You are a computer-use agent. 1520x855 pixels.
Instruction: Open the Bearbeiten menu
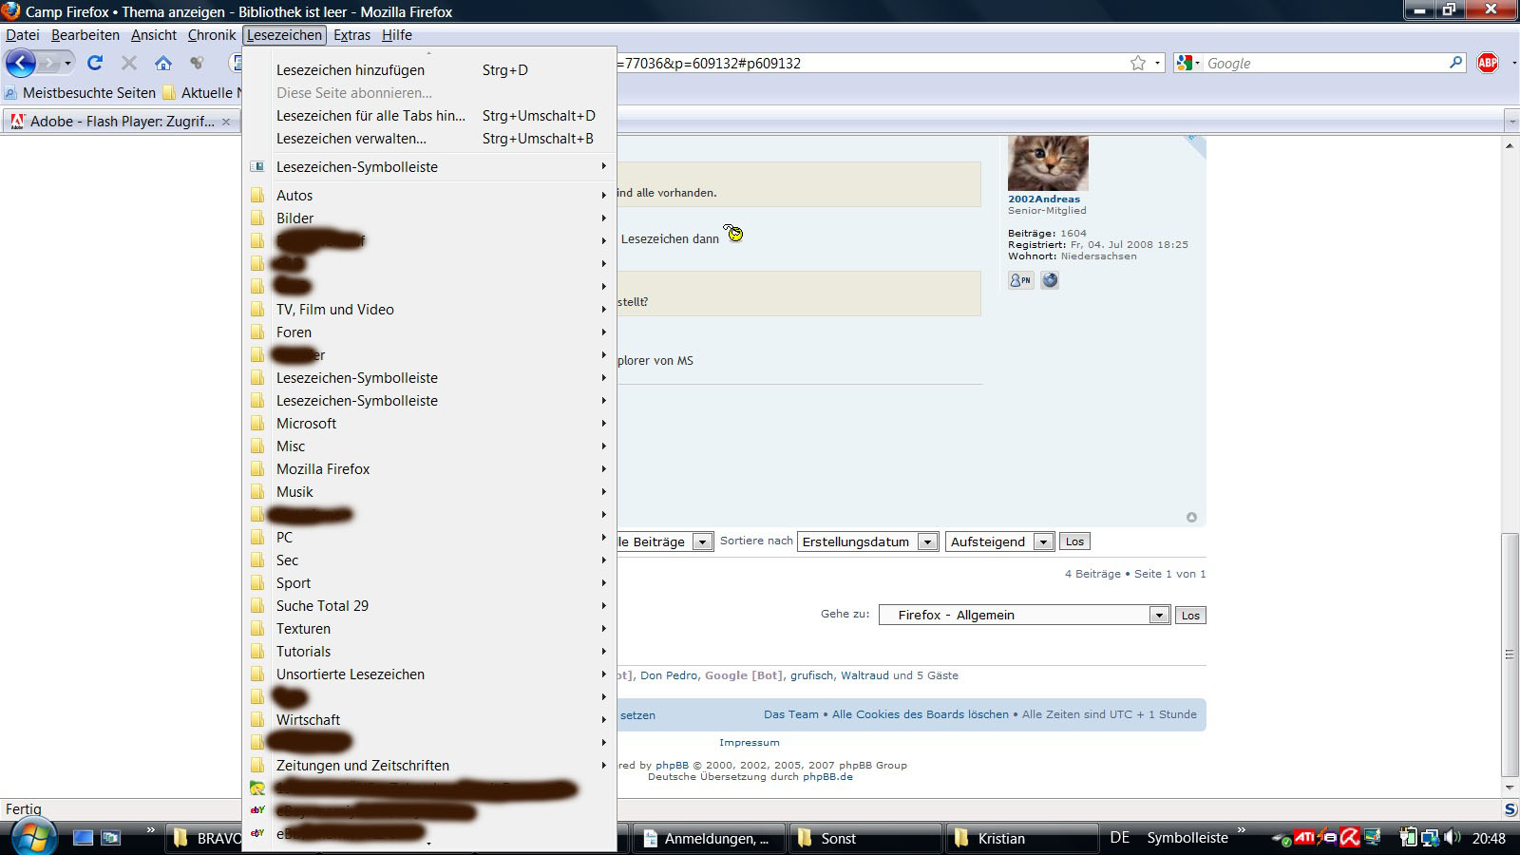[x=85, y=35]
